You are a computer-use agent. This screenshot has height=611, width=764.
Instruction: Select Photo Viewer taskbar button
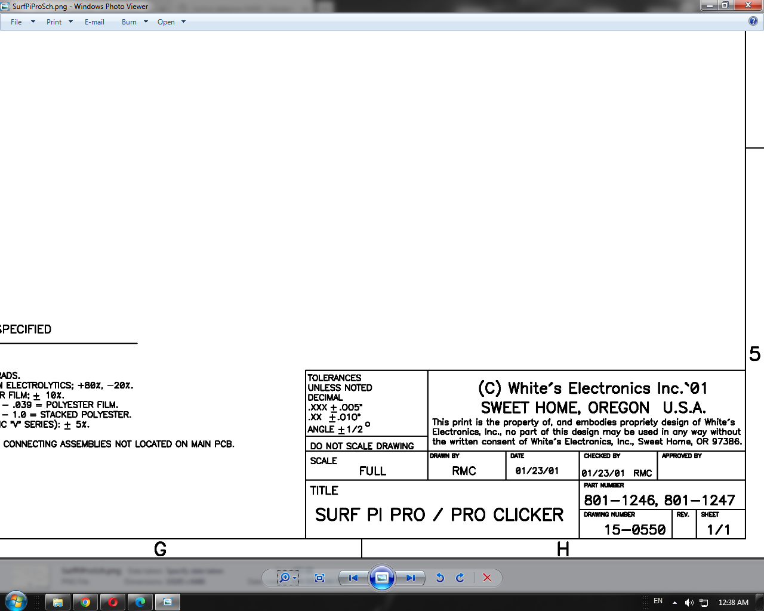tap(168, 602)
